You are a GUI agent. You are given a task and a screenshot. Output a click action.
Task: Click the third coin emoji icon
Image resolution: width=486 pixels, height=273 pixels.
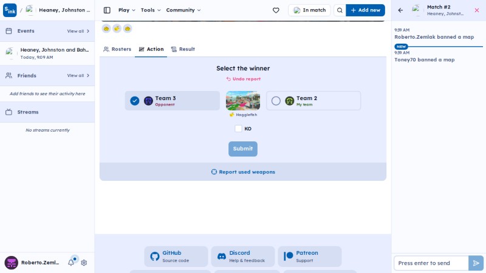pos(128,29)
